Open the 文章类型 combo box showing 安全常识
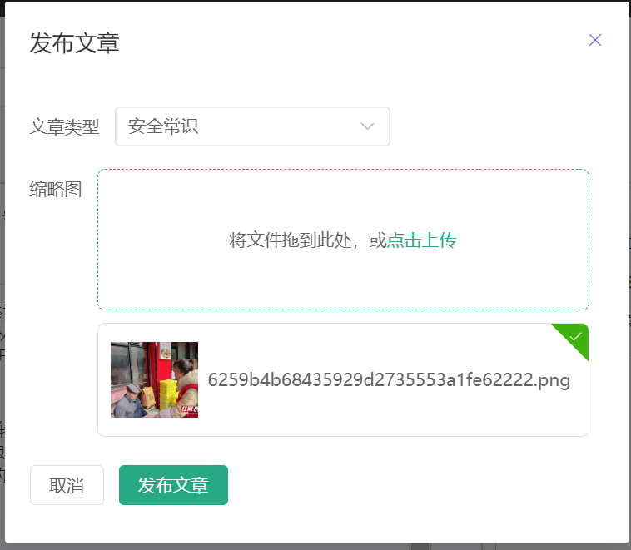 coord(252,126)
